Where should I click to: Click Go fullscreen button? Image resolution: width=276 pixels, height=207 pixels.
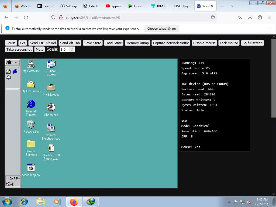tap(252, 43)
